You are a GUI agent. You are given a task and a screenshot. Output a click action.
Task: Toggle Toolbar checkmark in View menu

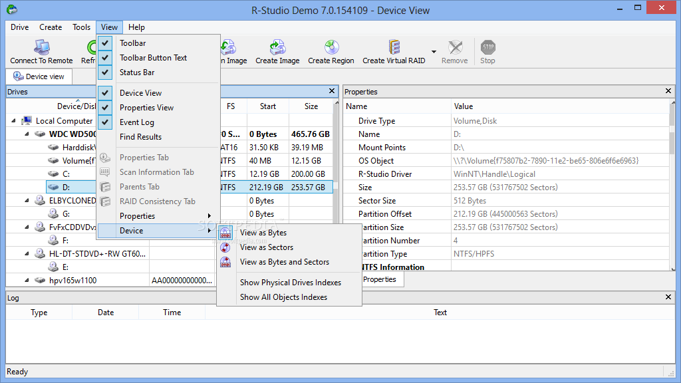(105, 43)
